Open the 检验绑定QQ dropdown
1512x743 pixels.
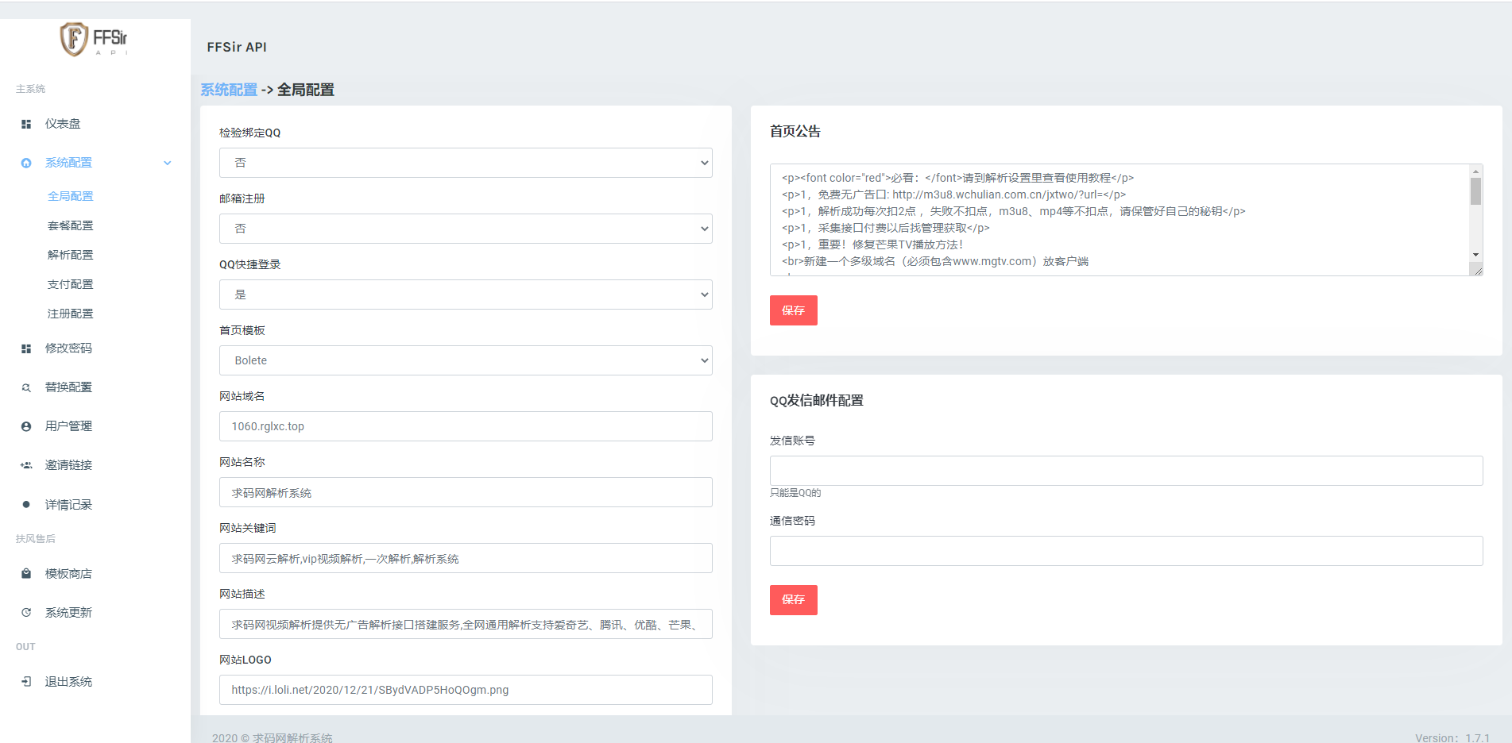click(466, 163)
